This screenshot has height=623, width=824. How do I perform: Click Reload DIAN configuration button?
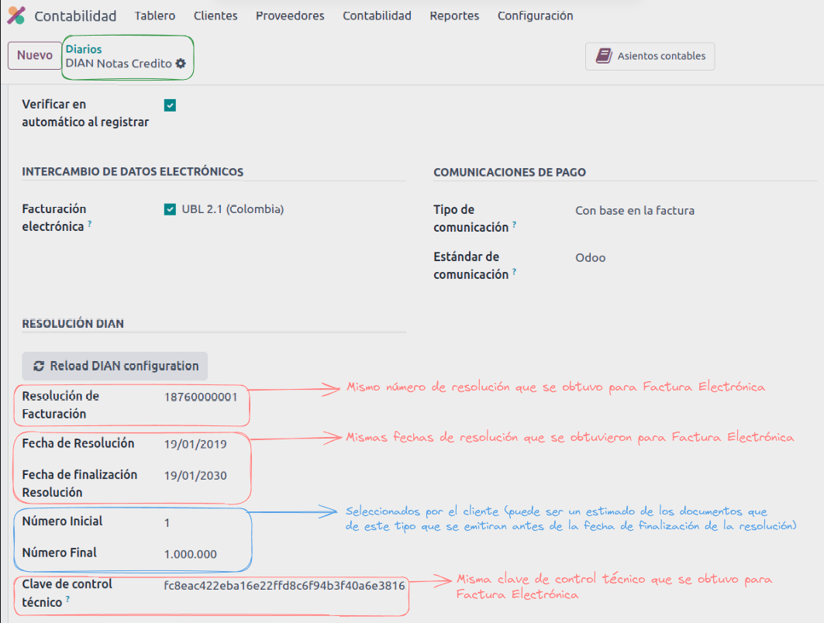coord(115,367)
